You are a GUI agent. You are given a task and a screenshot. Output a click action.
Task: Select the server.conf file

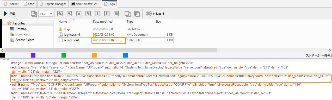[x=115, y=40]
